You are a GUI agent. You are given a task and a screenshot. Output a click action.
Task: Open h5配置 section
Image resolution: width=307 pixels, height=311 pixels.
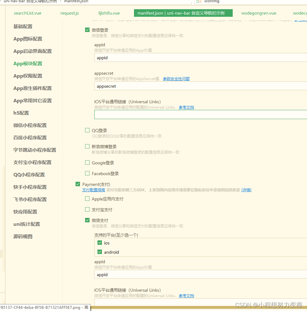pyautogui.click(x=21, y=113)
